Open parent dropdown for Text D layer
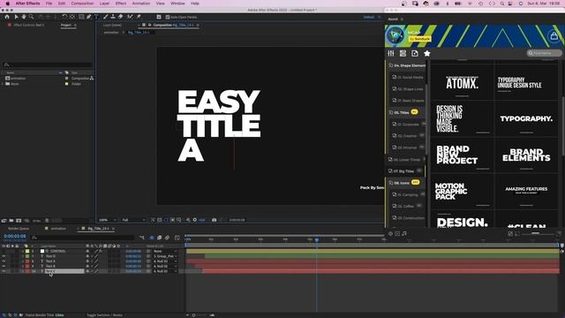565x318 pixels. pyautogui.click(x=165, y=256)
